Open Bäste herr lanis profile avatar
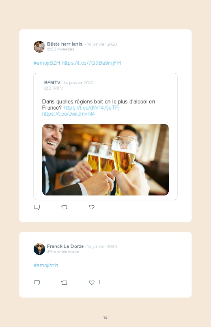Viewport: 211px width, 327px height. [39, 46]
